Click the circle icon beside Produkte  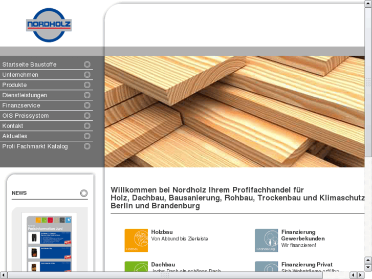[87, 85]
